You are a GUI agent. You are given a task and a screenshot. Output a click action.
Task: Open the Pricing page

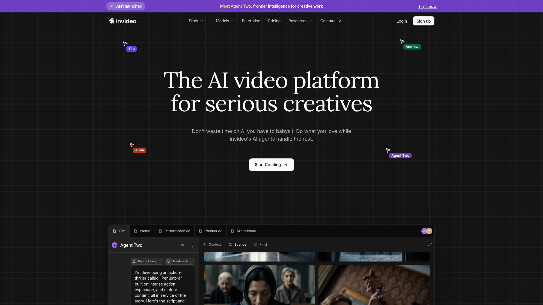[x=274, y=21]
